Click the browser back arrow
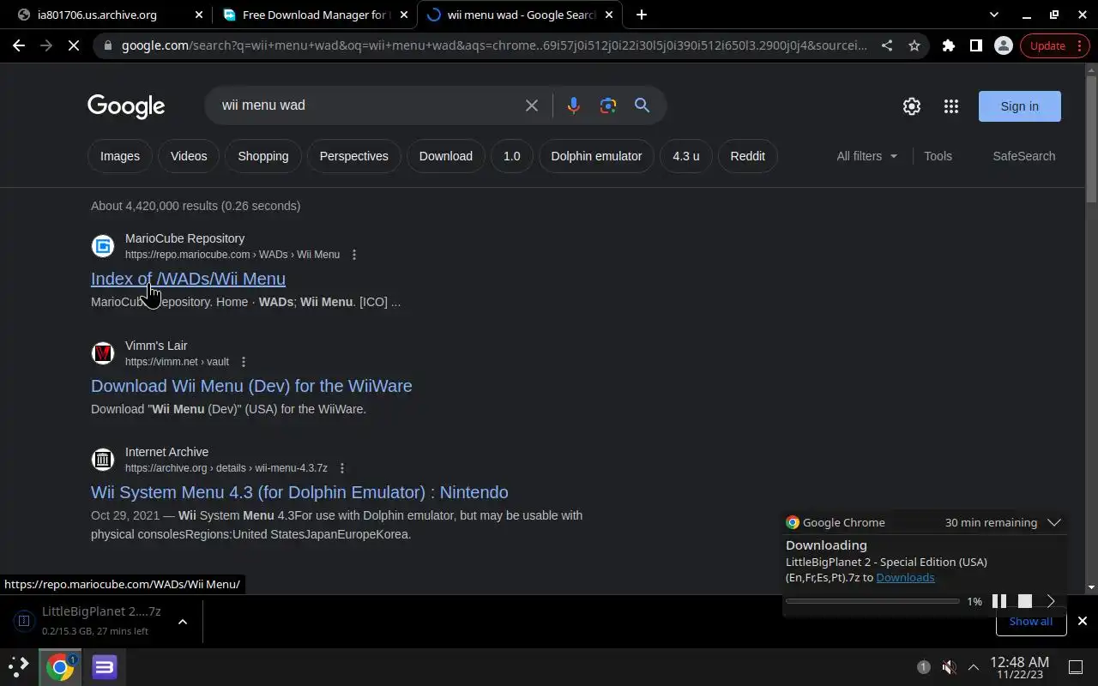 click(x=19, y=45)
